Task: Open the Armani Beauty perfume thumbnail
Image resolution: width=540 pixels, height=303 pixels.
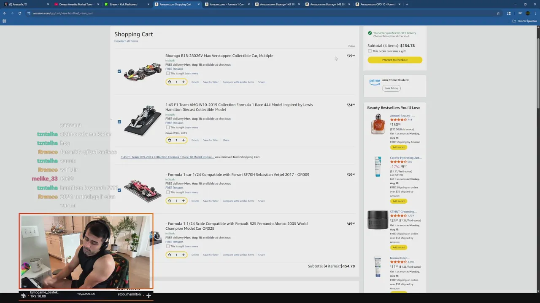Action: [378, 125]
